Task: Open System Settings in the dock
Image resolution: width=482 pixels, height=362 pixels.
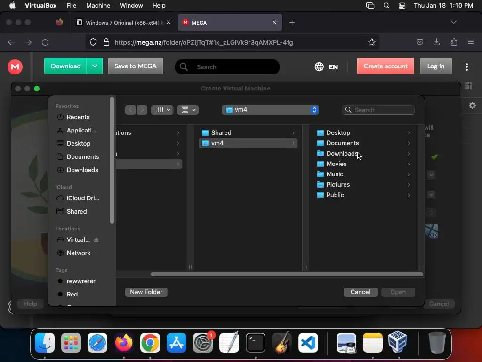Action: pyautogui.click(x=203, y=342)
